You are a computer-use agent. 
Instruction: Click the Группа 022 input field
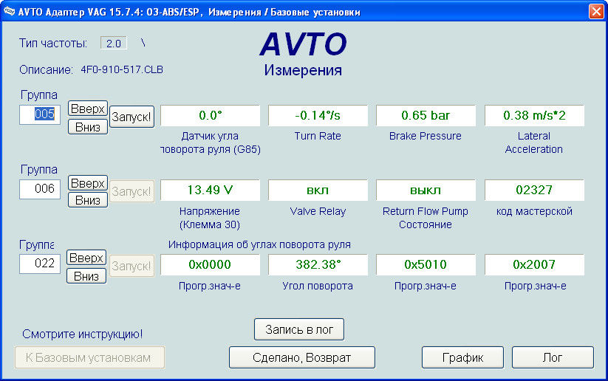(x=40, y=264)
